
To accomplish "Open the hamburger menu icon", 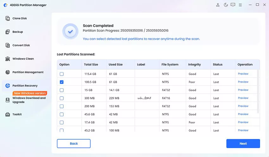I will (240, 5).
